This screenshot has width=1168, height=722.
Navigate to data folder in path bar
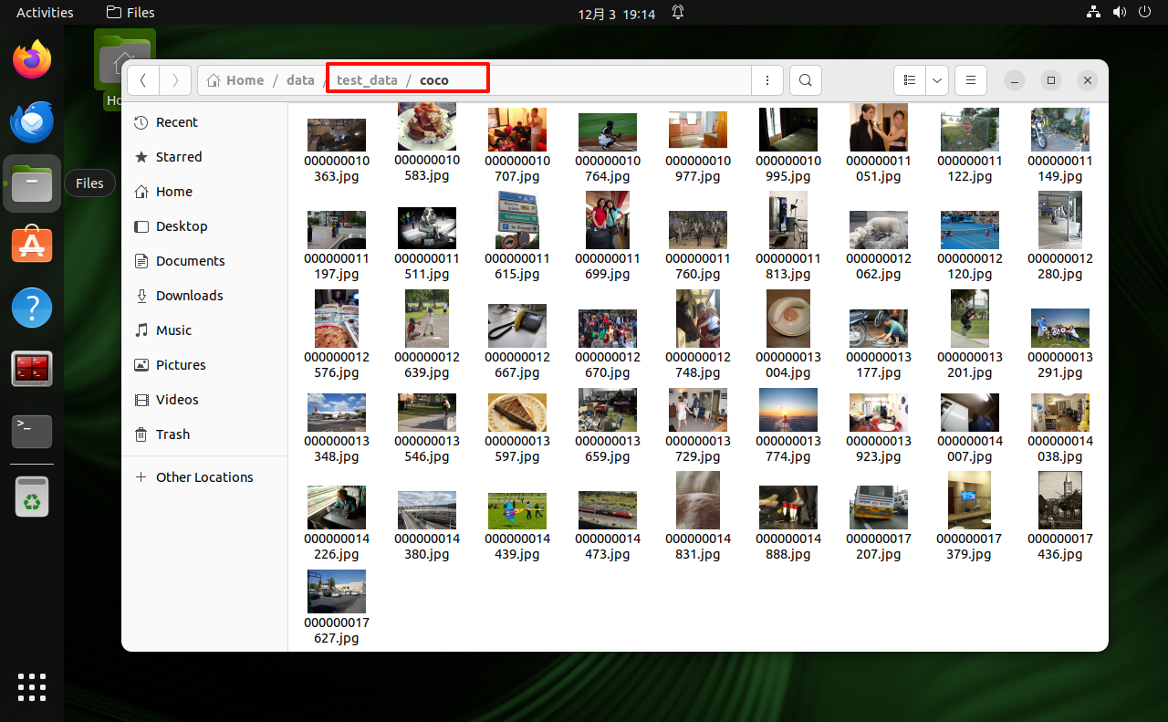click(x=300, y=80)
